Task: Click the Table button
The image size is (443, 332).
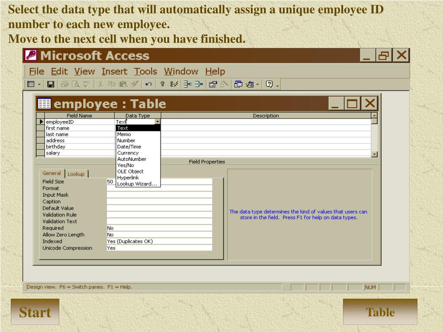Action: (380, 312)
